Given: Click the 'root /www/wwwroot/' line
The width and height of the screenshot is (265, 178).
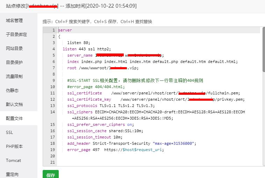Looking at the screenshot, I should click(x=103, y=68).
